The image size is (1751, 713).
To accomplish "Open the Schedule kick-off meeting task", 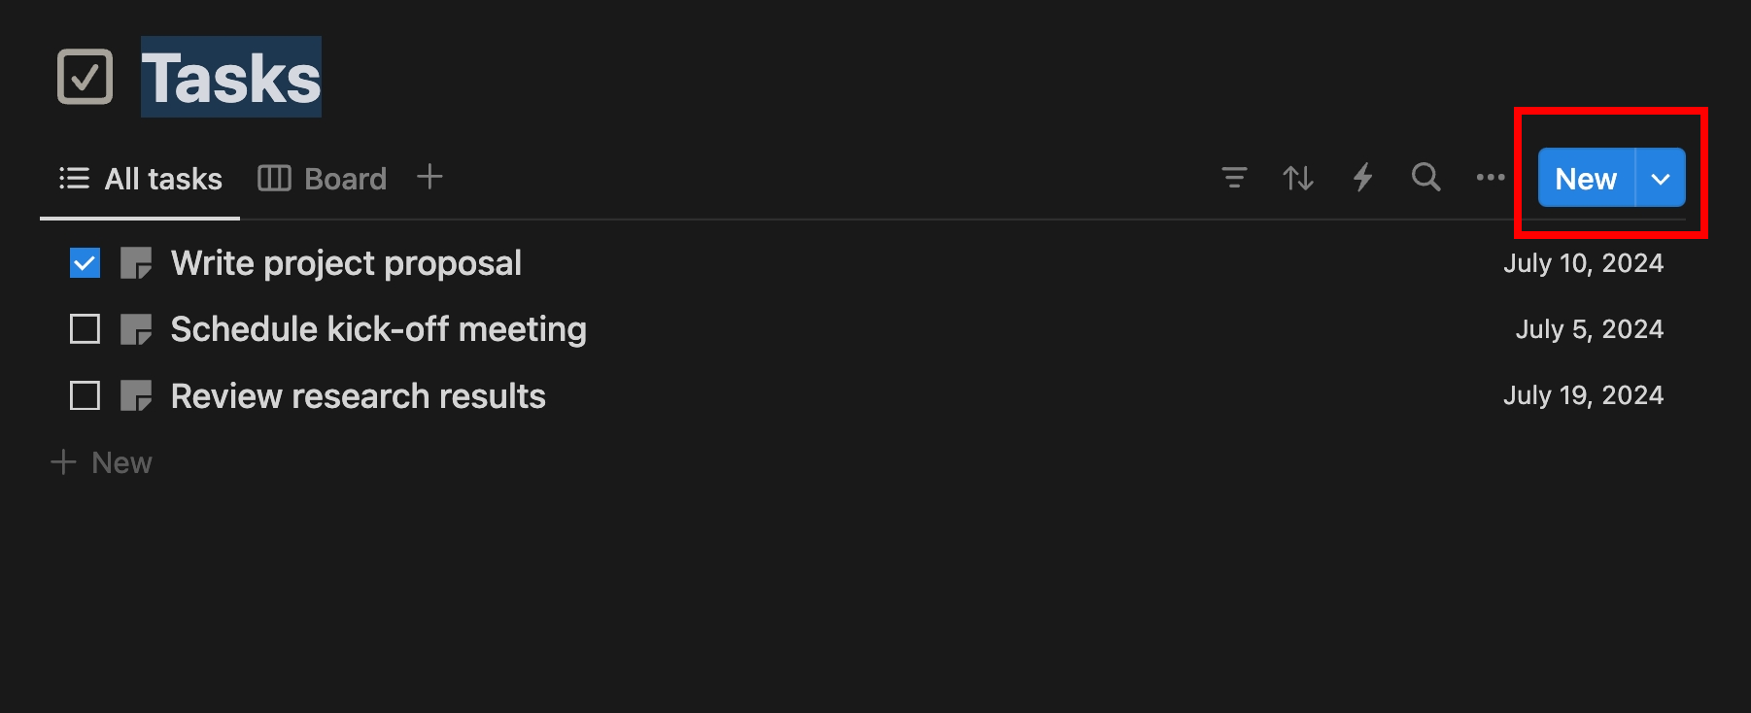I will click(x=378, y=329).
